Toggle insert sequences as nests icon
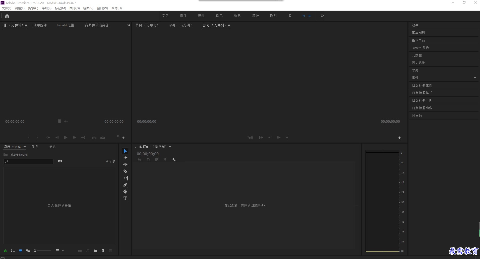 pos(140,159)
